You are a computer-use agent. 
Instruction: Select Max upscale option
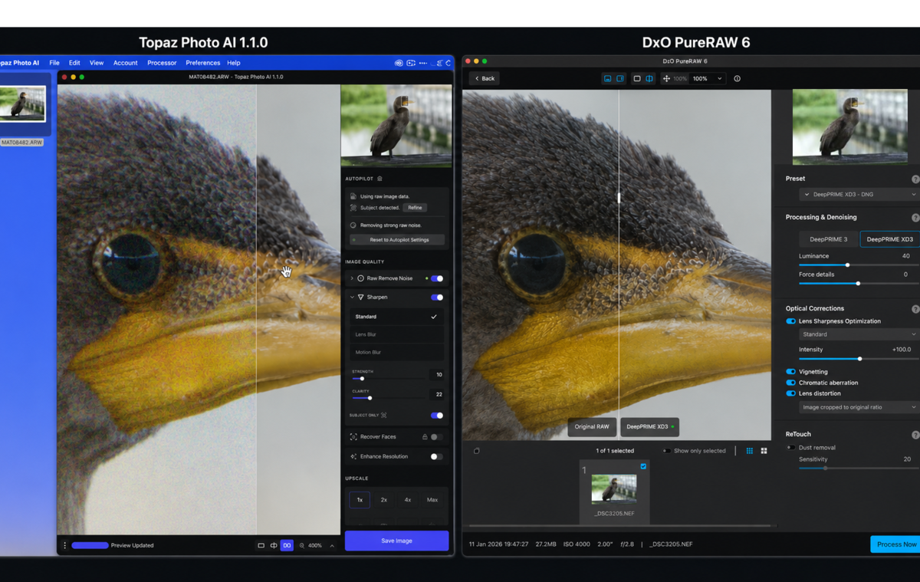tap(432, 500)
